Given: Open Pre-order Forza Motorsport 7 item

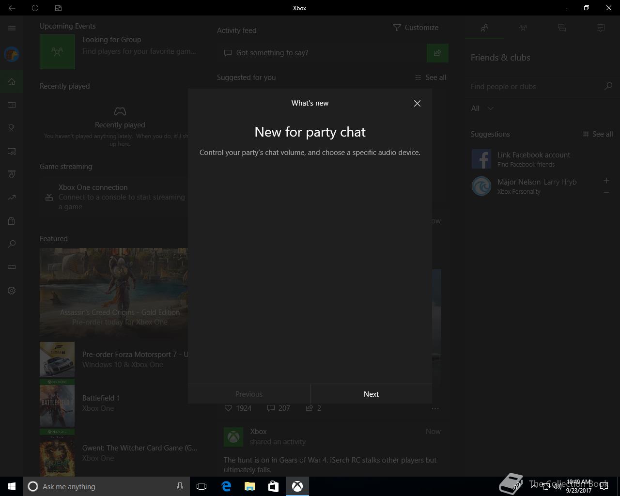Looking at the screenshot, I should 114,359.
